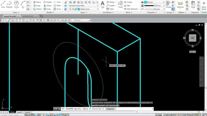Click in the command line input field
Viewport: 207px width, 116px height.
tap(107, 109)
